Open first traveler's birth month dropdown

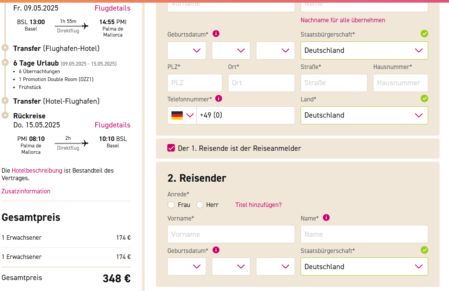pos(231,51)
